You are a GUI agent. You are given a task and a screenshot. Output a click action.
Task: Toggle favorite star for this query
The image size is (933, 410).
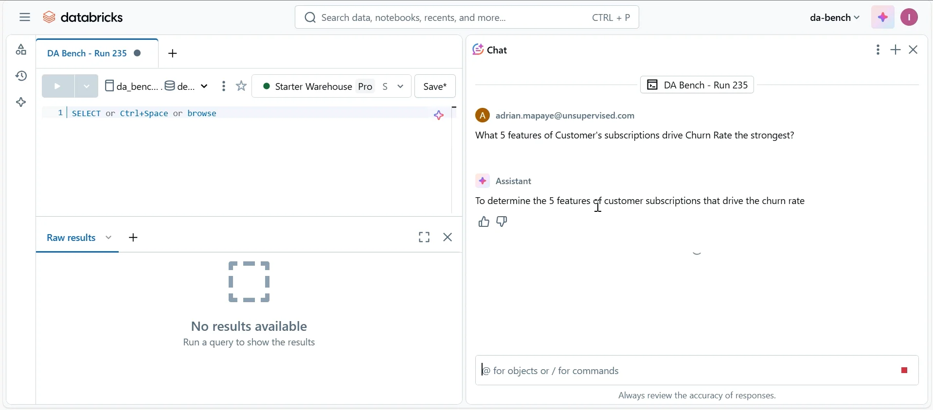(x=242, y=86)
